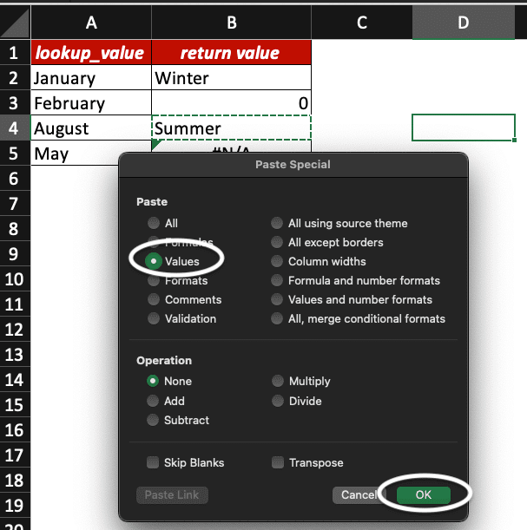
Task: Enable the Skip Blanks checkbox
Action: [154, 463]
